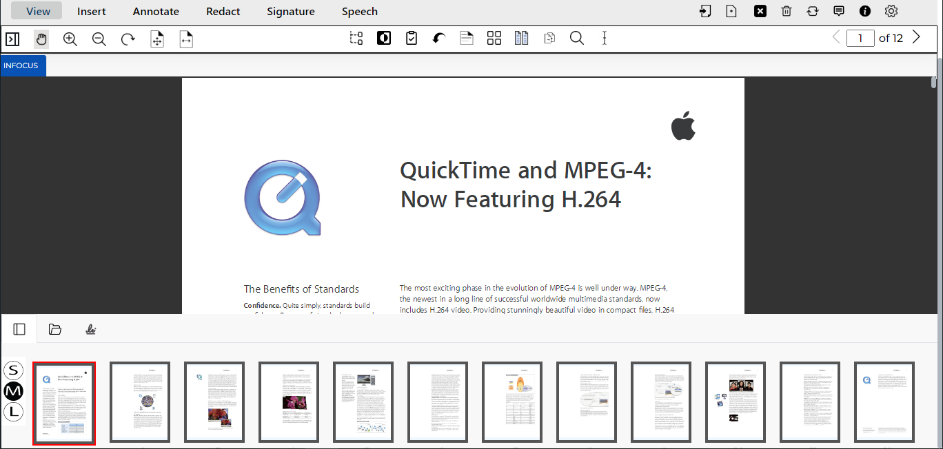Select the fifth page thumbnail
This screenshot has height=449, width=943.
363,403
